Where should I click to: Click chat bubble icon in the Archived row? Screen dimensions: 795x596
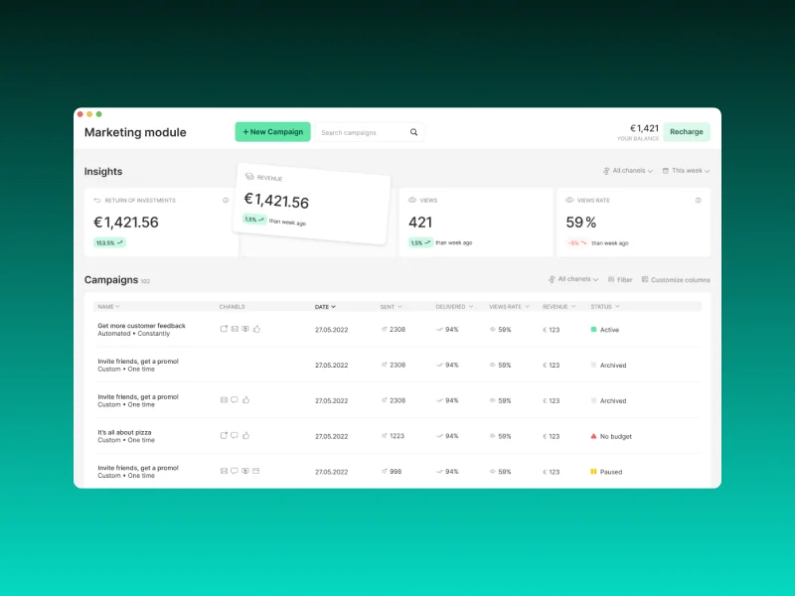coord(235,400)
